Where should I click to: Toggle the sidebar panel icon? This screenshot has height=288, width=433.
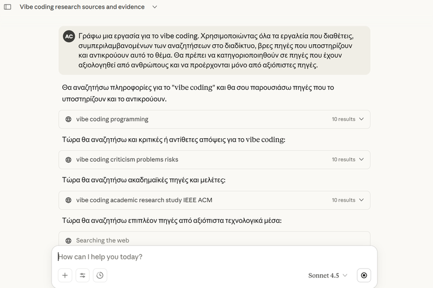click(8, 7)
